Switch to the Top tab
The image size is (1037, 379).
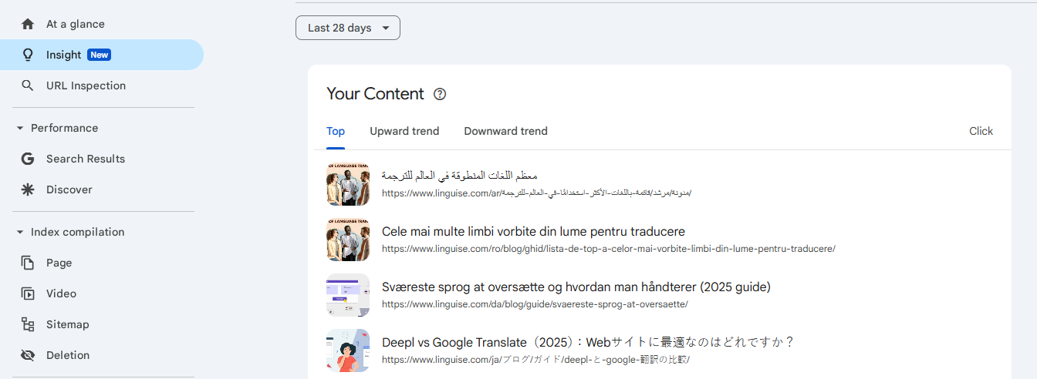point(336,131)
